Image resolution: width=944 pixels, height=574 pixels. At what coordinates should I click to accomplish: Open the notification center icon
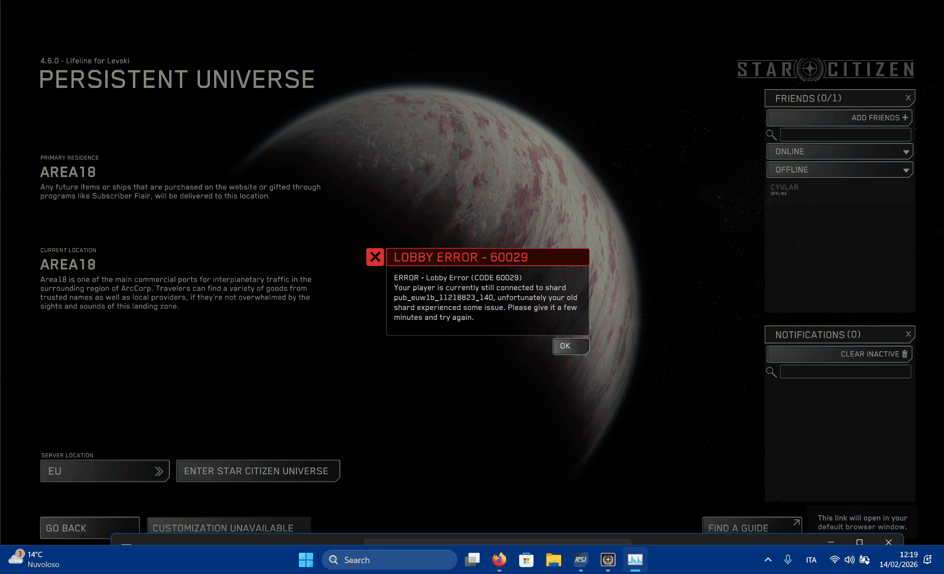(928, 560)
